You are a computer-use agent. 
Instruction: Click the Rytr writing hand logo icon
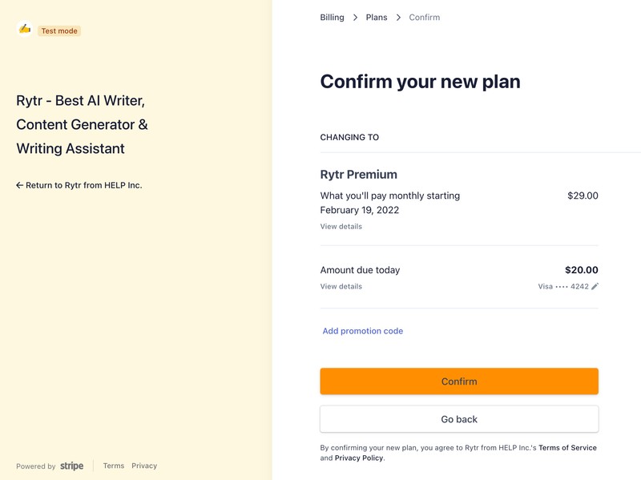25,29
